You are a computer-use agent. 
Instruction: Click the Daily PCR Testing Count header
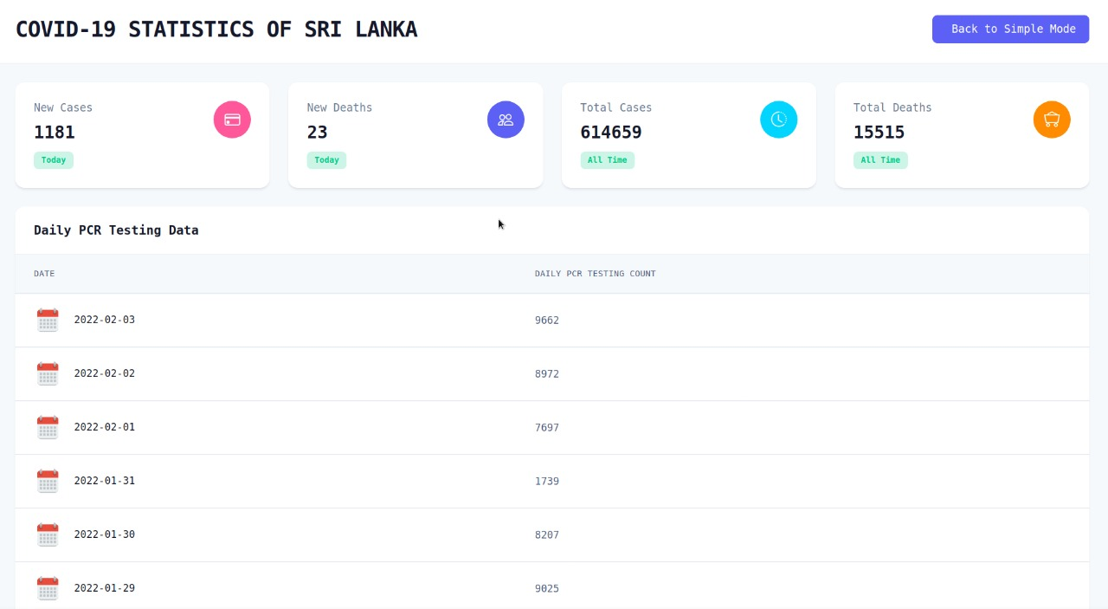tap(596, 273)
